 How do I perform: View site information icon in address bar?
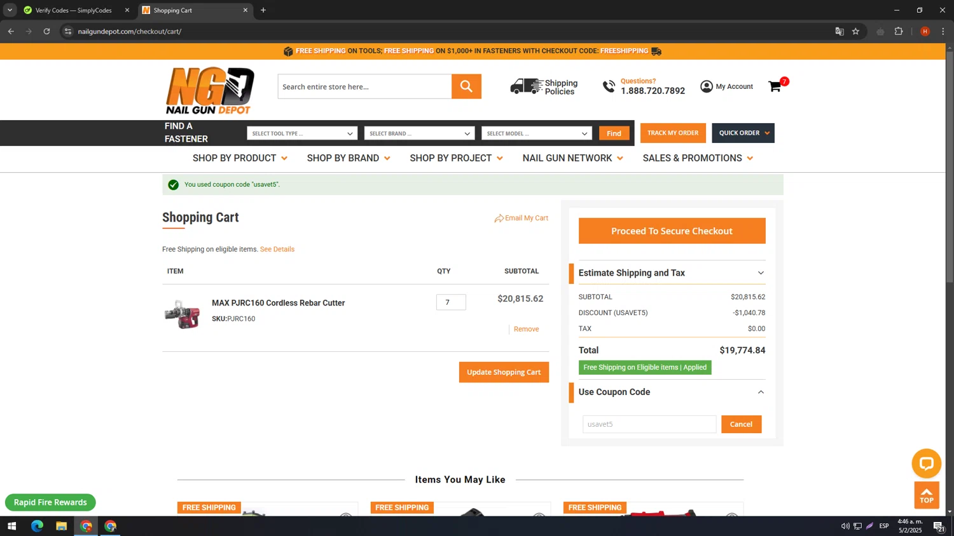pos(68,31)
